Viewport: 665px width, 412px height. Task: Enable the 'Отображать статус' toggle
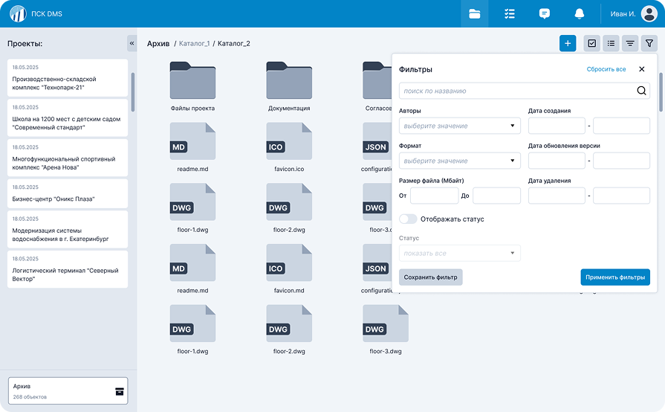[x=408, y=219]
